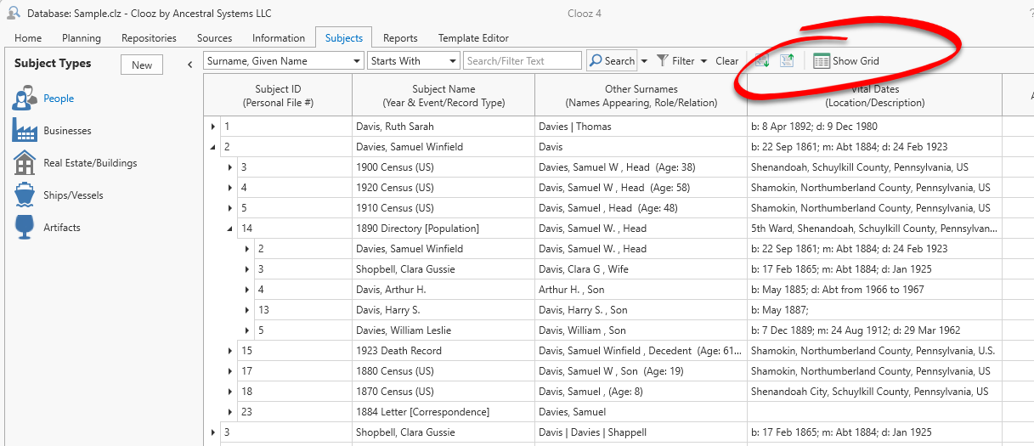Select the Businesses subject type
The width and height of the screenshot is (1034, 446).
(67, 131)
